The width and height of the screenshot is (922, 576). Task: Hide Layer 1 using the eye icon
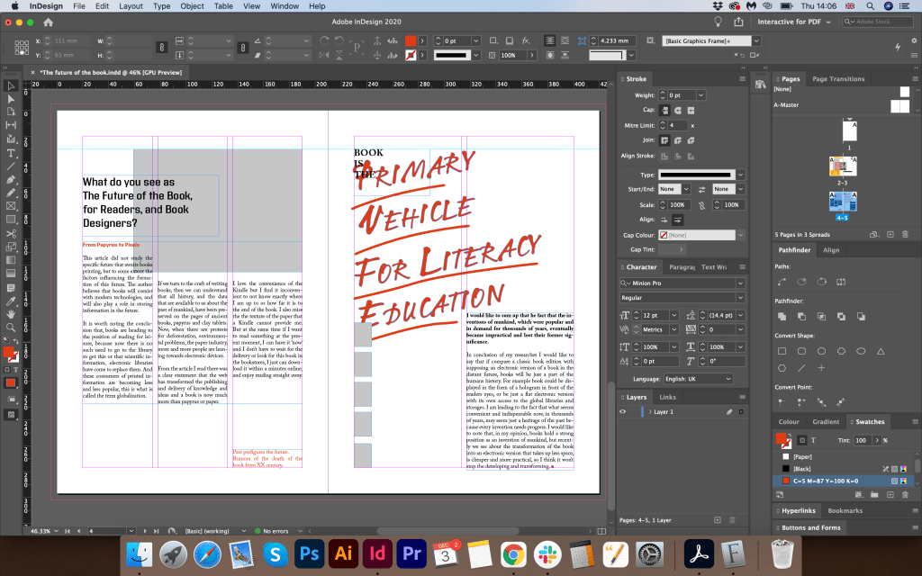[x=622, y=411]
